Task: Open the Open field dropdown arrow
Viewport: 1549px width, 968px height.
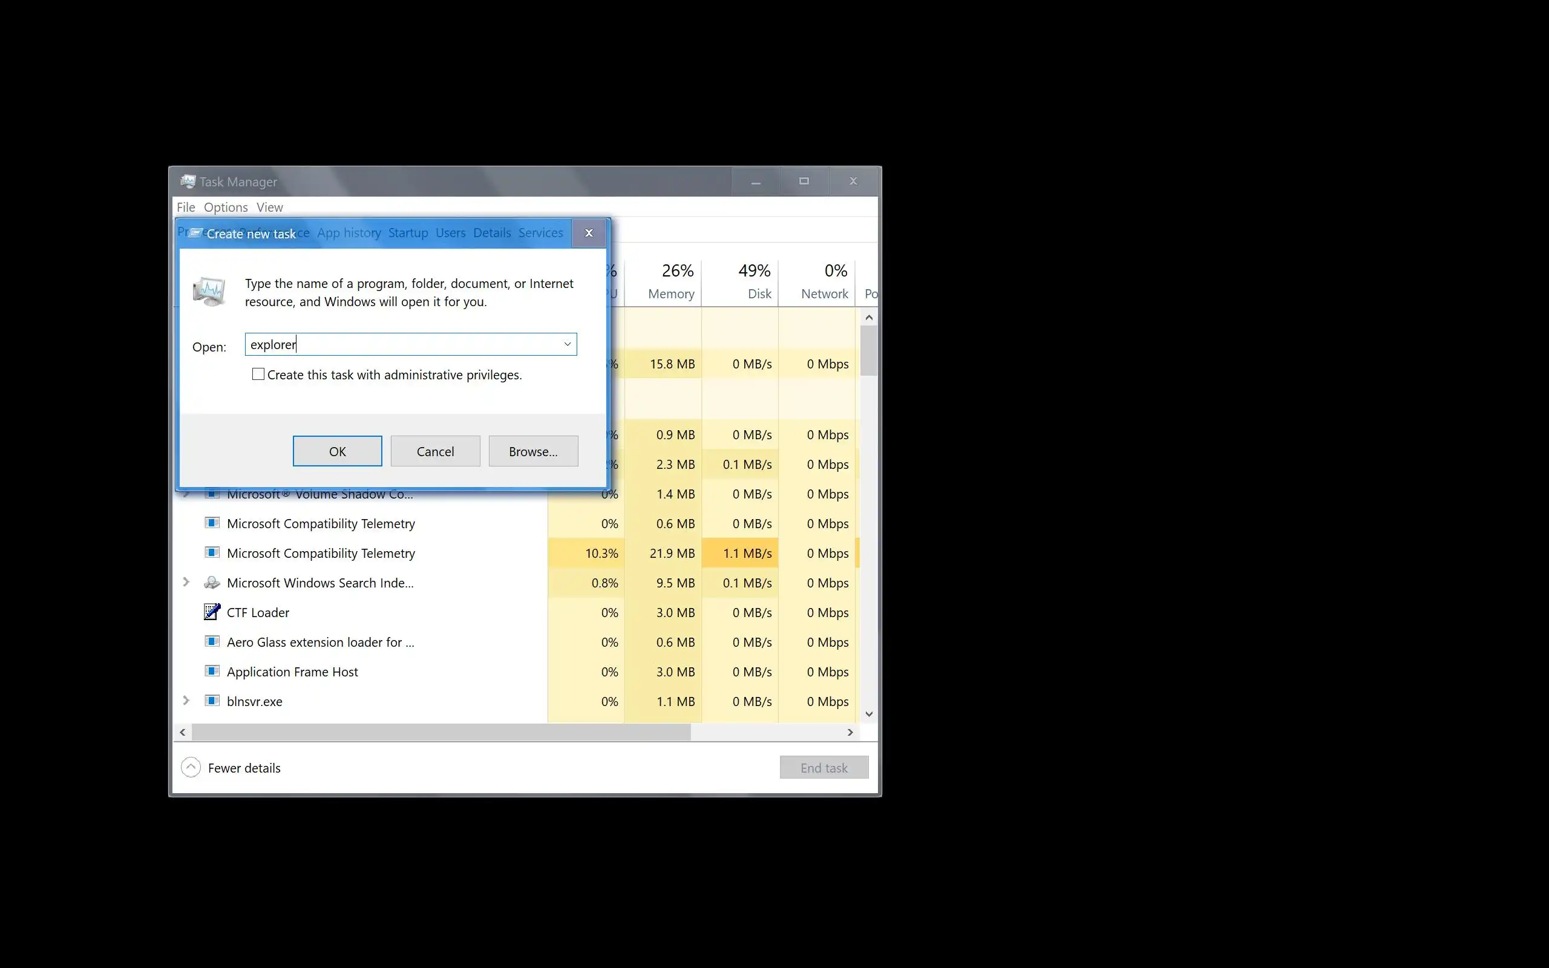Action: (567, 344)
